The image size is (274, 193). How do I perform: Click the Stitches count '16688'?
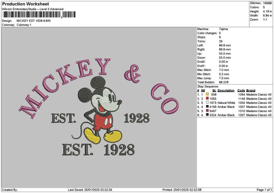pyautogui.click(x=267, y=3)
